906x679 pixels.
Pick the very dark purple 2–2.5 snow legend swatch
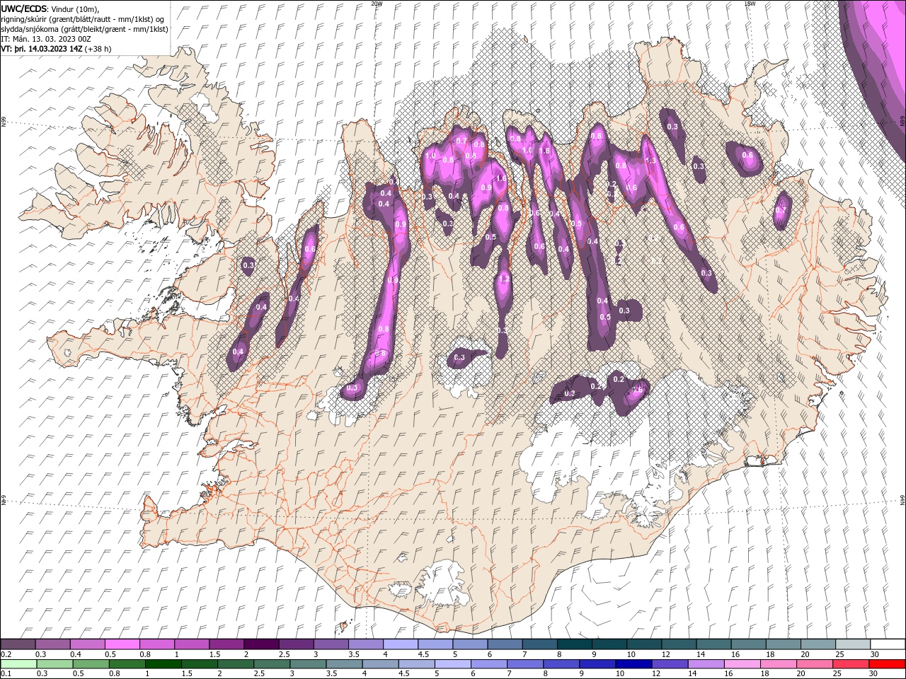coord(261,644)
